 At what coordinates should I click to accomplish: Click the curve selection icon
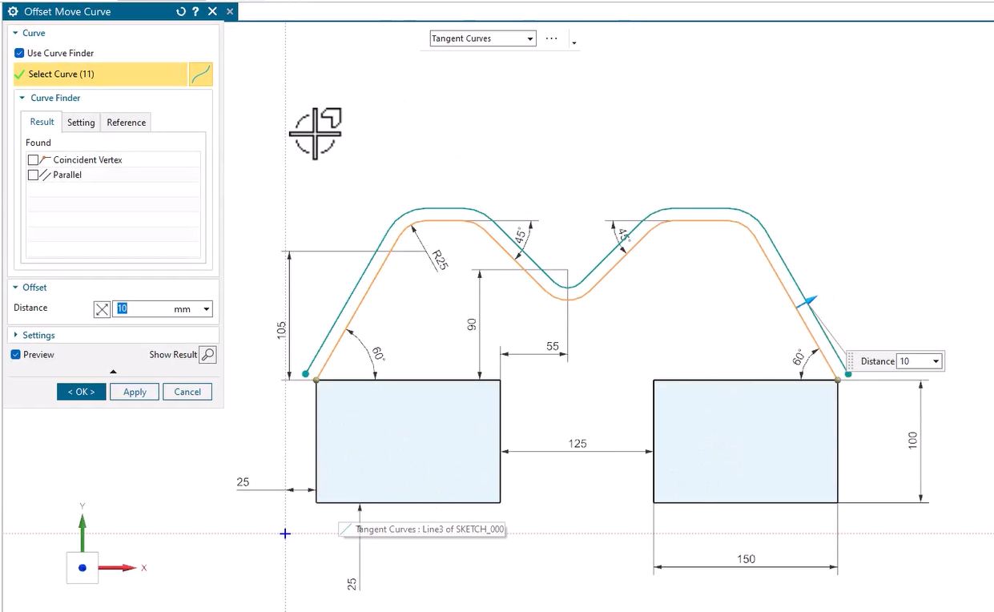[200, 74]
